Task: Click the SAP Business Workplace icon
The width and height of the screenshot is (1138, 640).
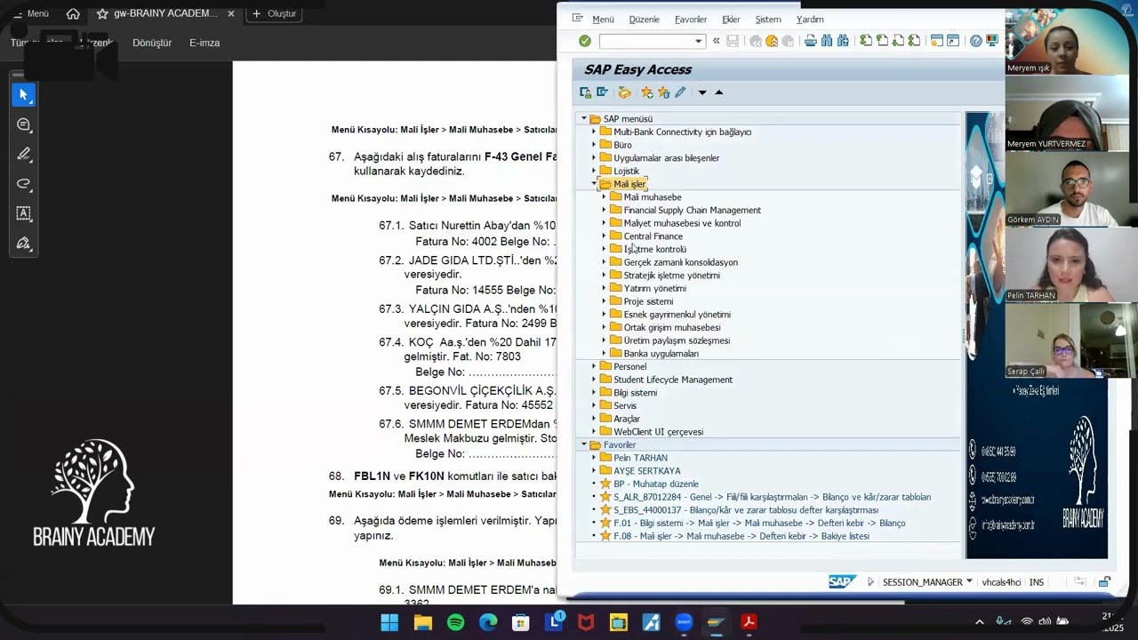Action: (x=624, y=92)
